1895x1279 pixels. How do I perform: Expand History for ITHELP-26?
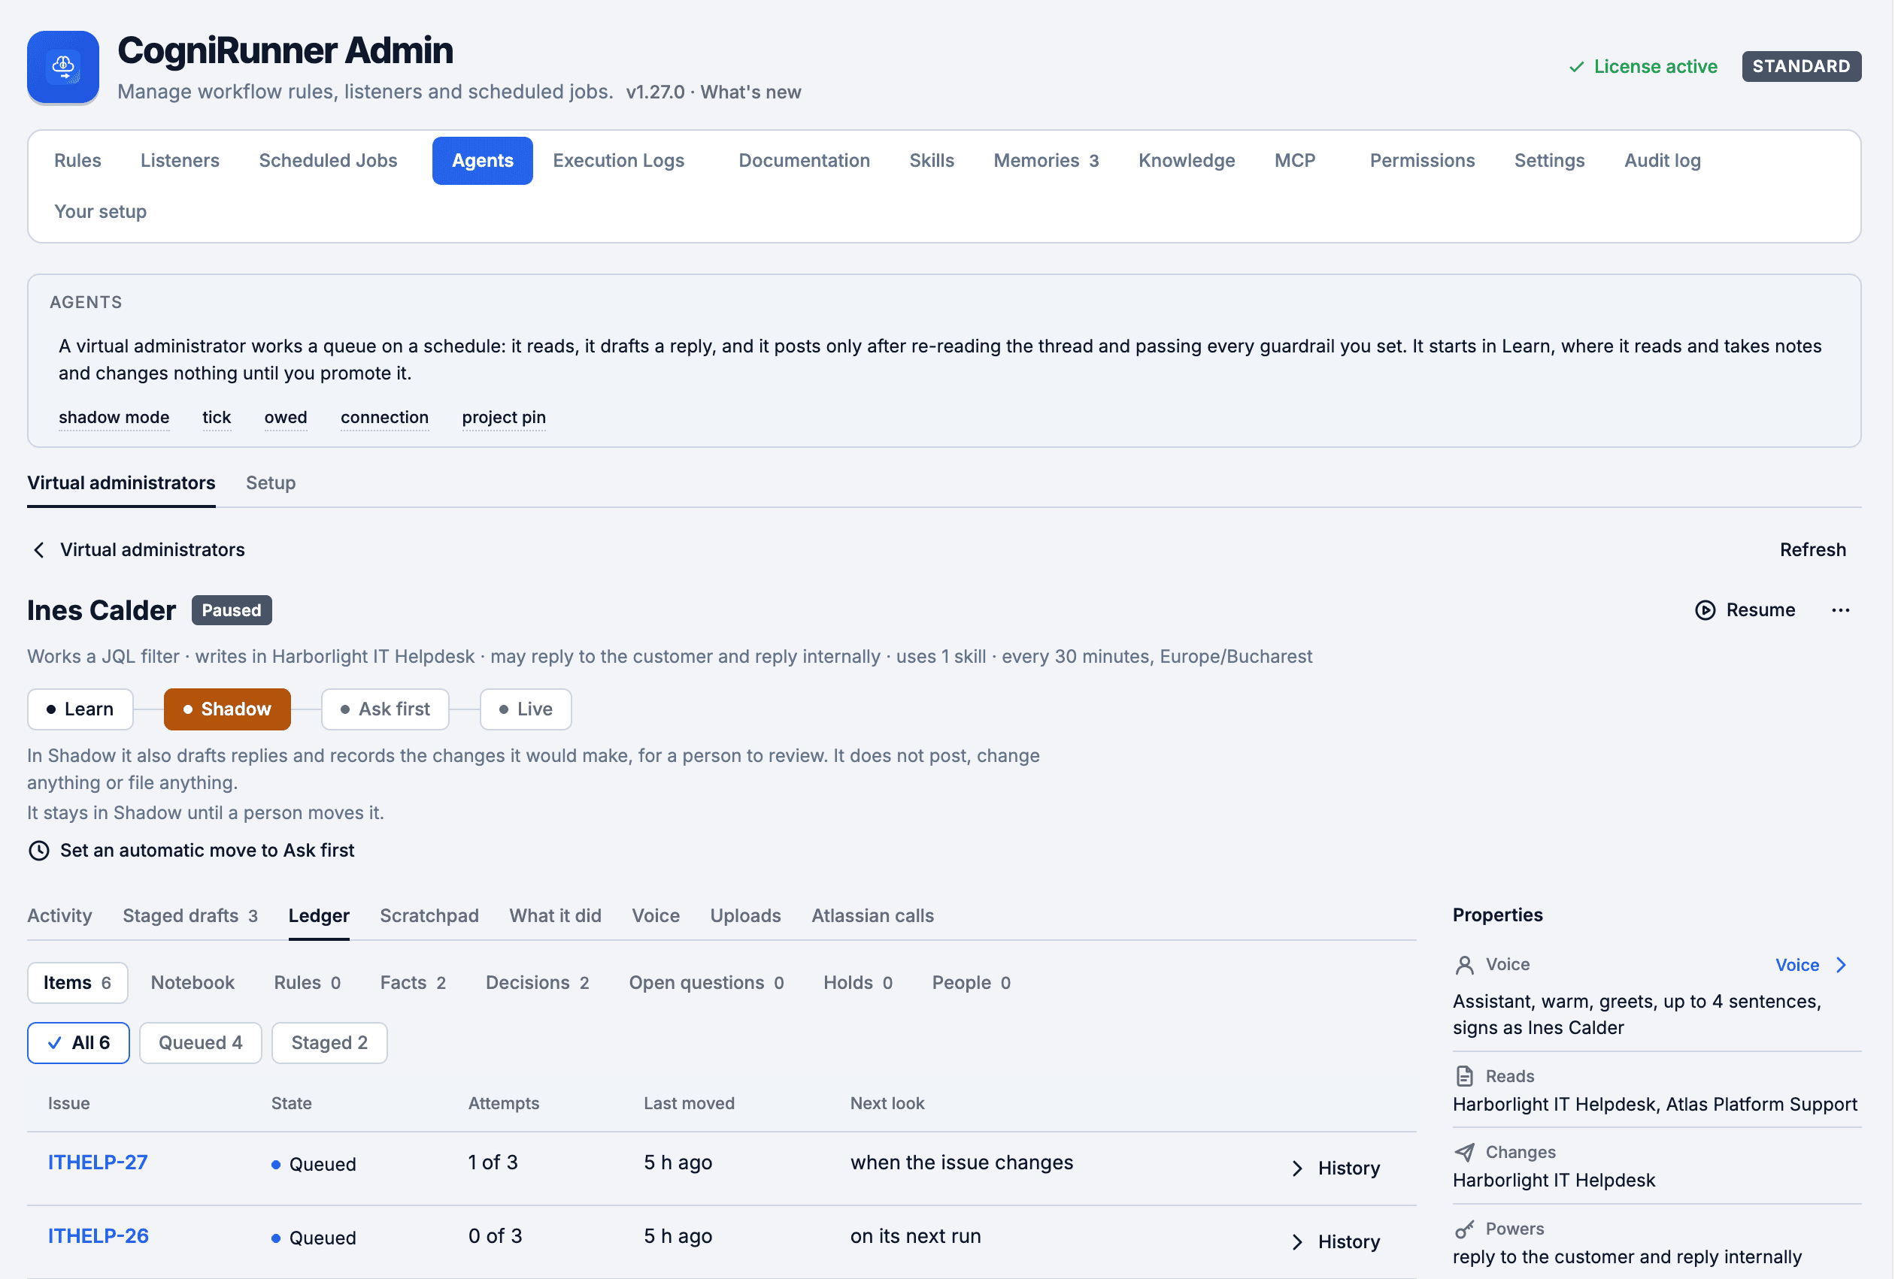click(x=1336, y=1242)
